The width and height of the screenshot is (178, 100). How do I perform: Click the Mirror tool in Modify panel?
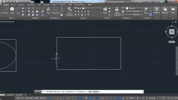click(x=33, y=12)
